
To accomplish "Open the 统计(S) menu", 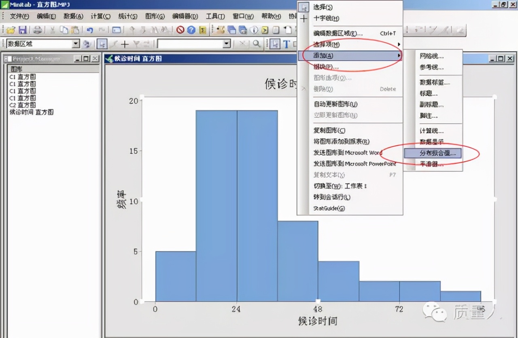I will (x=128, y=17).
